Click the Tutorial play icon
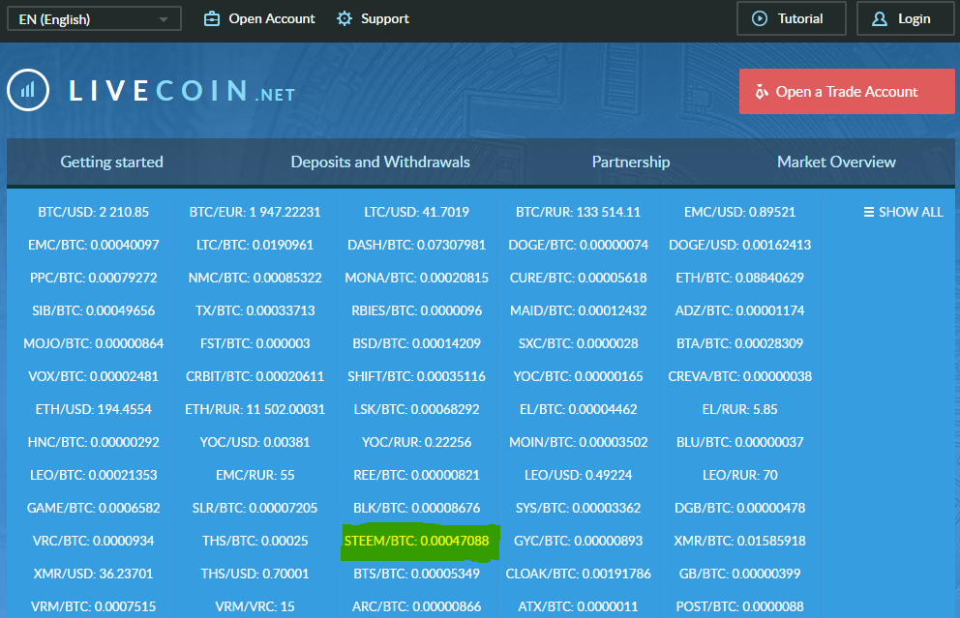The height and width of the screenshot is (618, 960). coord(760,19)
